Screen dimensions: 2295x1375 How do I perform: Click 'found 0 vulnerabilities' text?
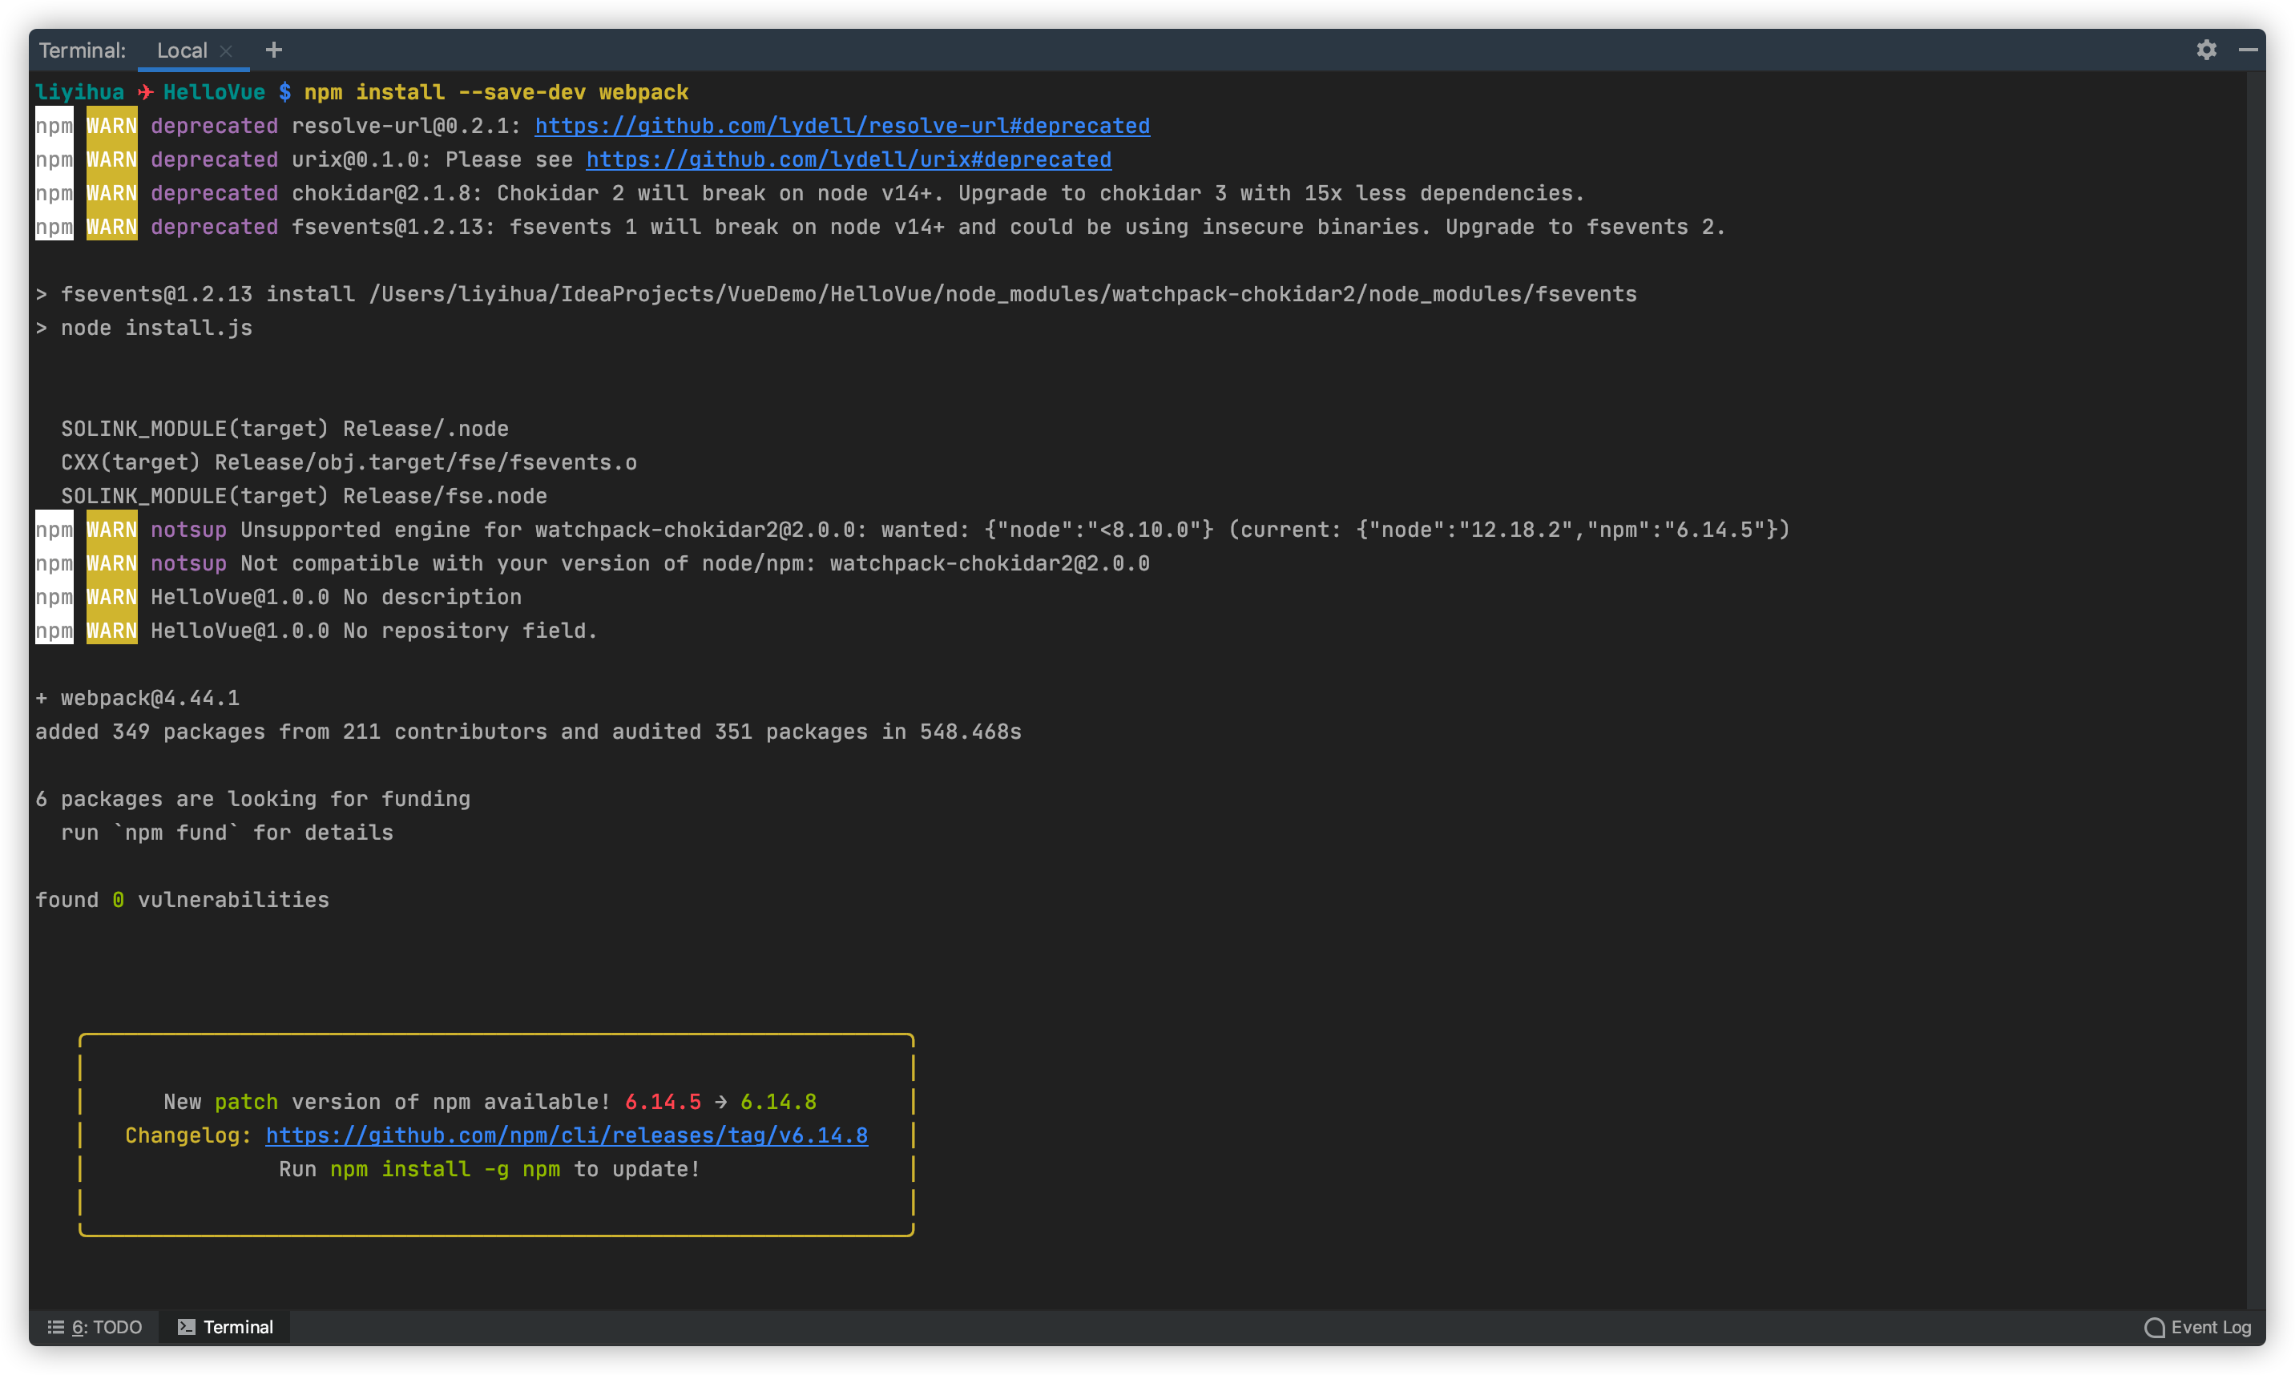coord(183,900)
